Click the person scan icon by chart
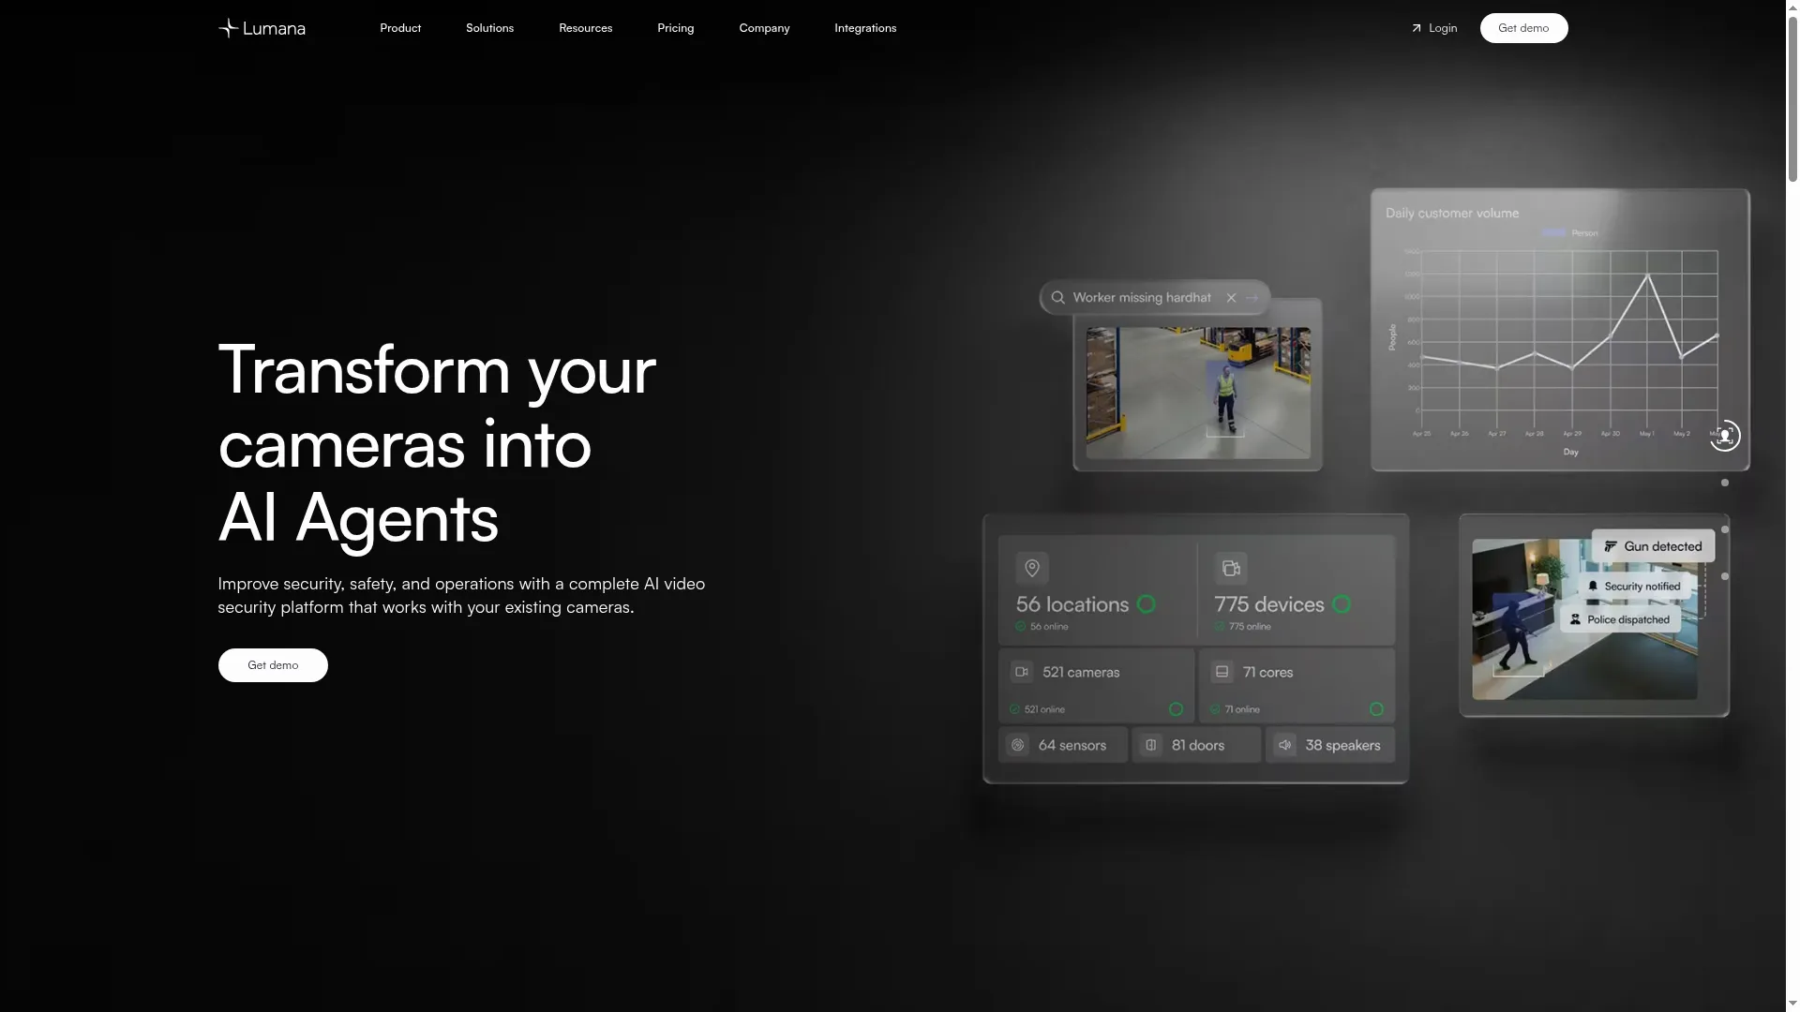Viewport: 1800px width, 1012px height. tap(1724, 436)
